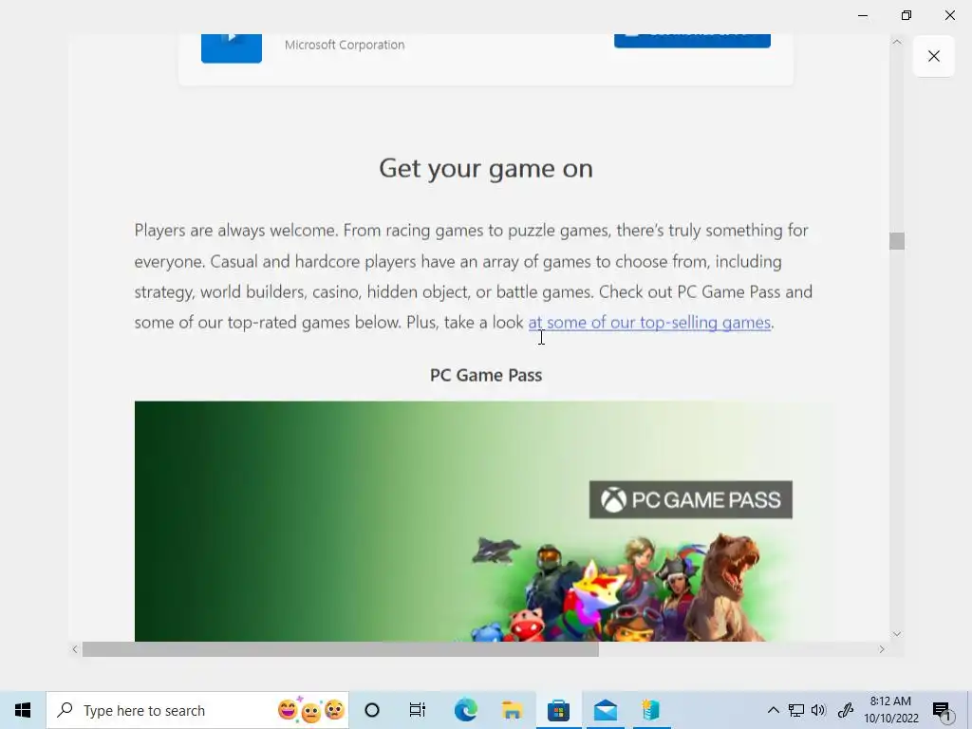Restore down the Microsoft Store window

[x=907, y=15]
